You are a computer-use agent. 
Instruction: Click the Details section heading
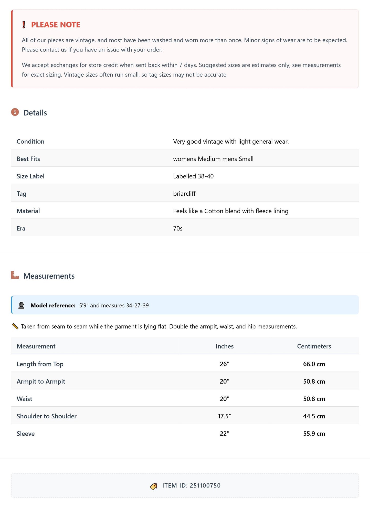35,113
